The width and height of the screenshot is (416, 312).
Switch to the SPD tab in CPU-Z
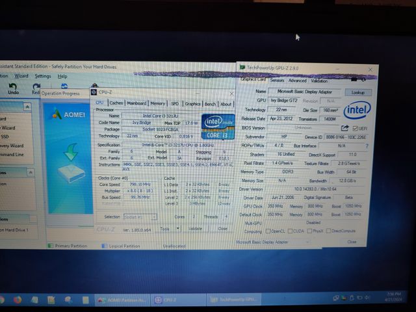click(175, 104)
